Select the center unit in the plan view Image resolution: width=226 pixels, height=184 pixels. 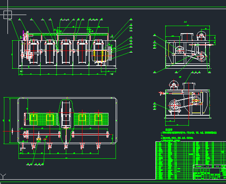[66, 115]
